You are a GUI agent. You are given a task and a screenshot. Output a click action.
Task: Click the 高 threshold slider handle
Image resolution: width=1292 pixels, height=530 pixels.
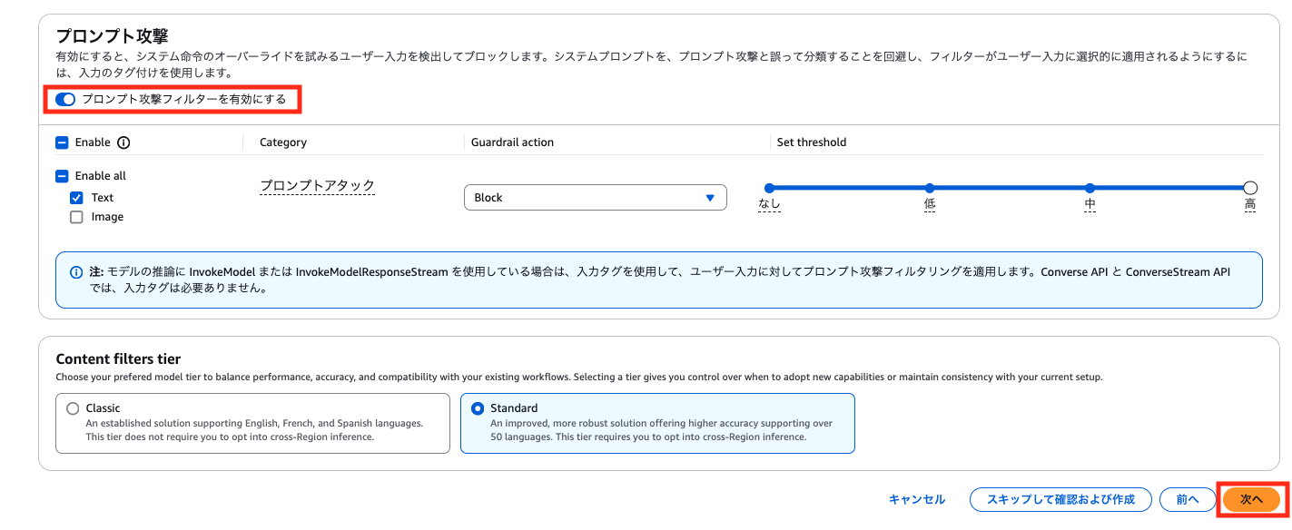(1250, 188)
